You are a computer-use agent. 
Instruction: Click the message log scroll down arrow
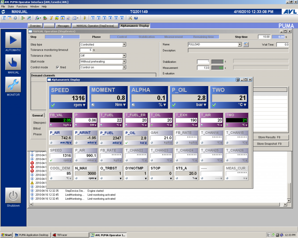289,201
